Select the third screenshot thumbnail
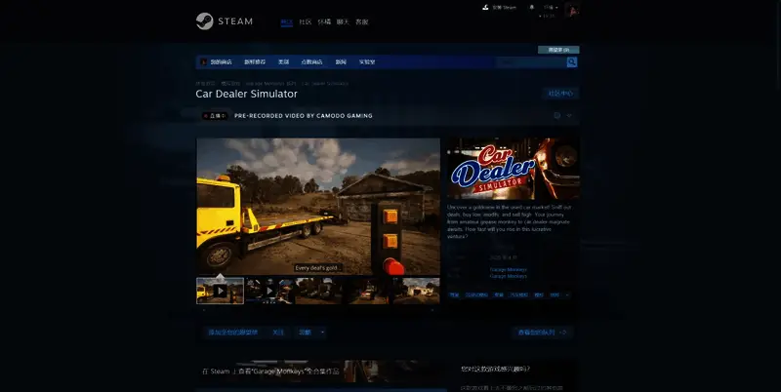The width and height of the screenshot is (781, 392). [317, 291]
